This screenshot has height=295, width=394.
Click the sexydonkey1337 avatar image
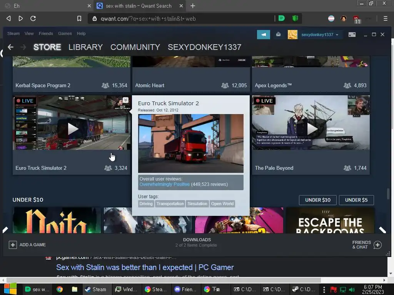pyautogui.click(x=292, y=35)
